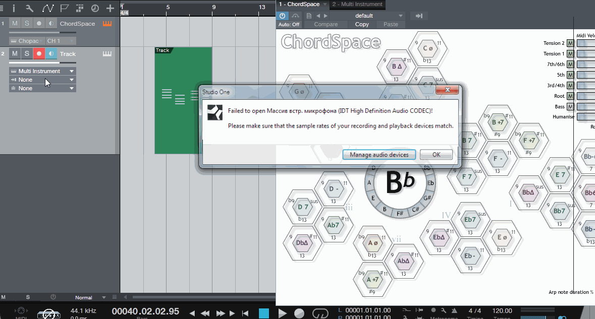Click the tempo clock icon above tracks
The width and height of the screenshot is (595, 319).
click(x=95, y=8)
